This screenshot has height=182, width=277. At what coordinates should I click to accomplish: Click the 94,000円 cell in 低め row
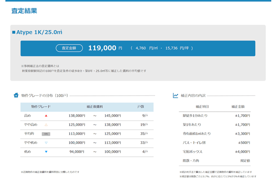click(77, 152)
